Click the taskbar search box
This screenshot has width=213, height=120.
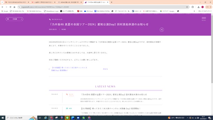[21, 118]
